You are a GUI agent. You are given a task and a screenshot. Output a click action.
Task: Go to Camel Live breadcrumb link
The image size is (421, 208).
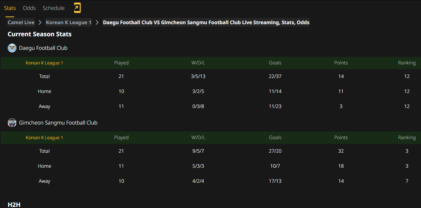[21, 23]
